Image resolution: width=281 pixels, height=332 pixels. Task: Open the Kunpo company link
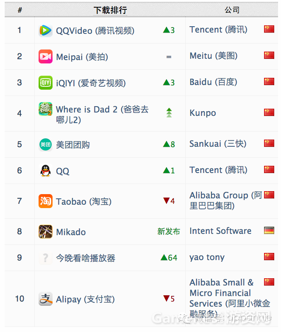(x=203, y=113)
